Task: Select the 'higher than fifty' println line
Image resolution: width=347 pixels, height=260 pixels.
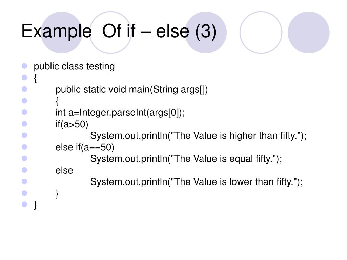Action: (x=199, y=136)
